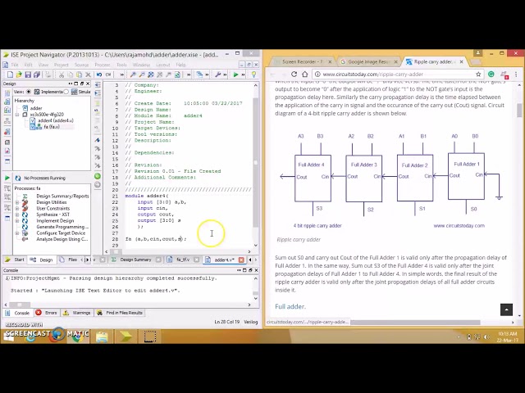This screenshot has width=525, height=393.
Task: Expand the User Constraints process
Action: click(x=17, y=209)
